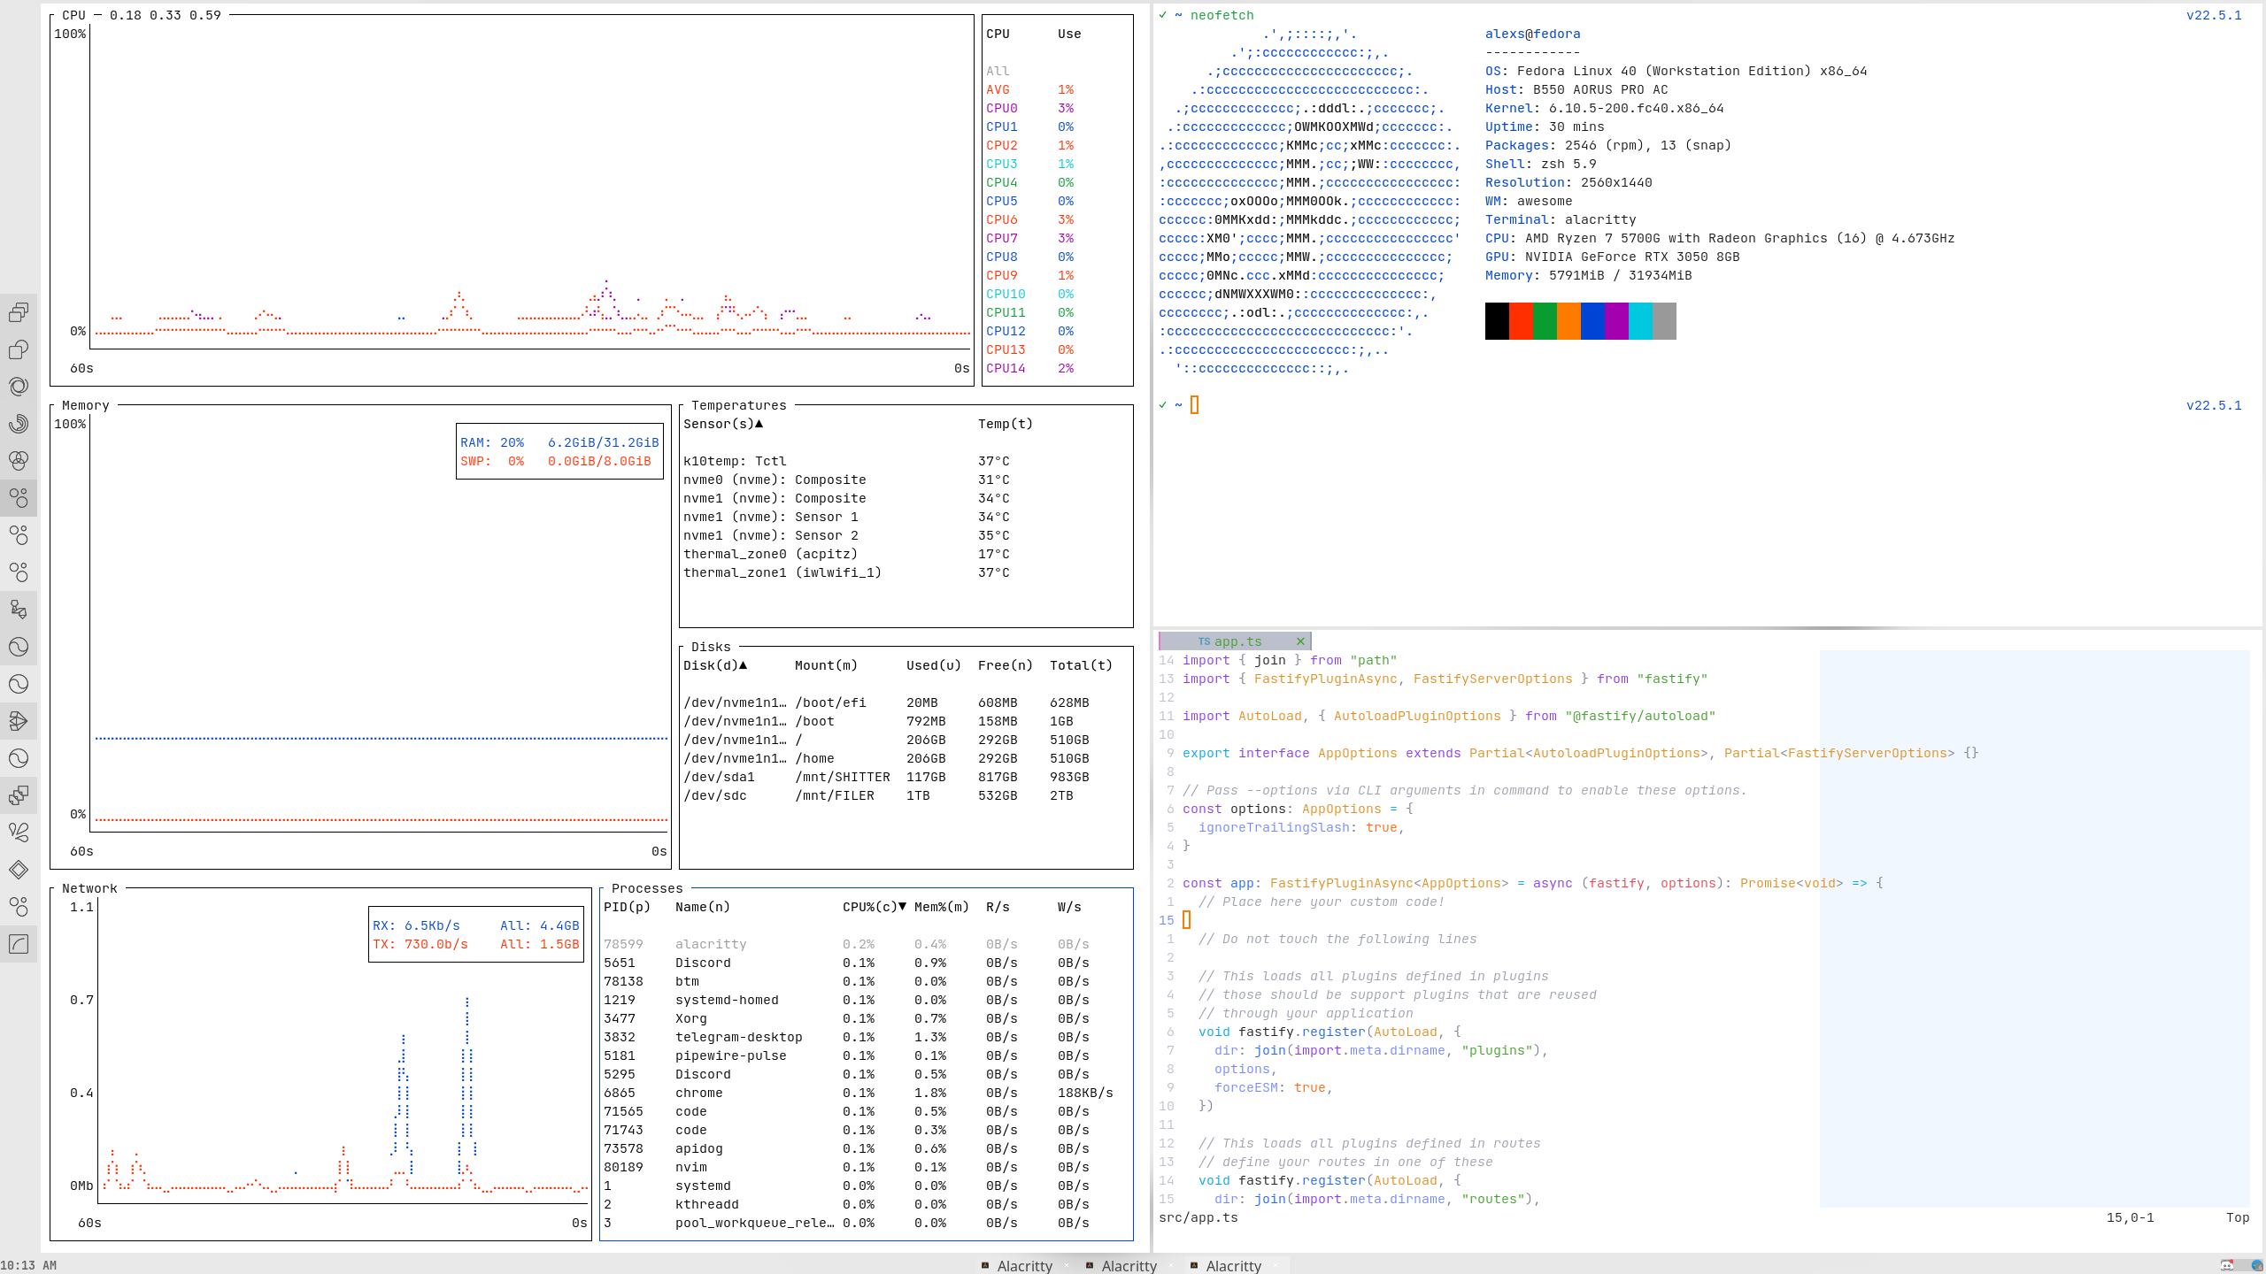2266x1274 pixels.
Task: Click the stacked squares icon in the sidebar
Action: pos(19,312)
